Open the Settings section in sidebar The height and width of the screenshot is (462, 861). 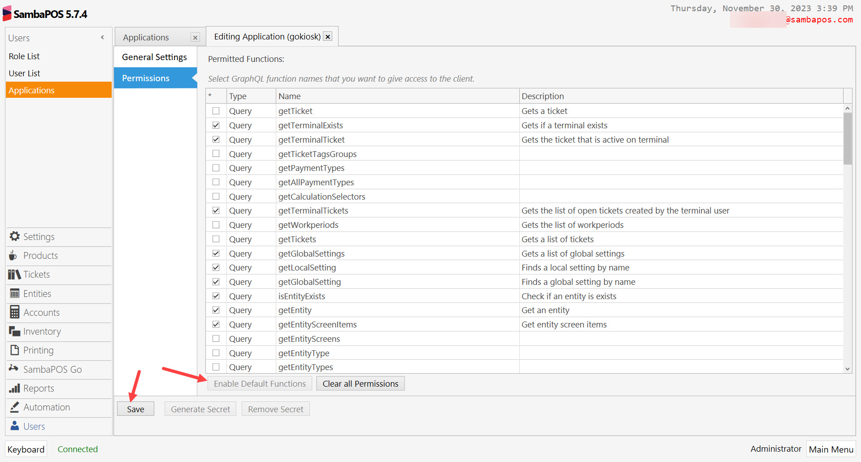[38, 236]
